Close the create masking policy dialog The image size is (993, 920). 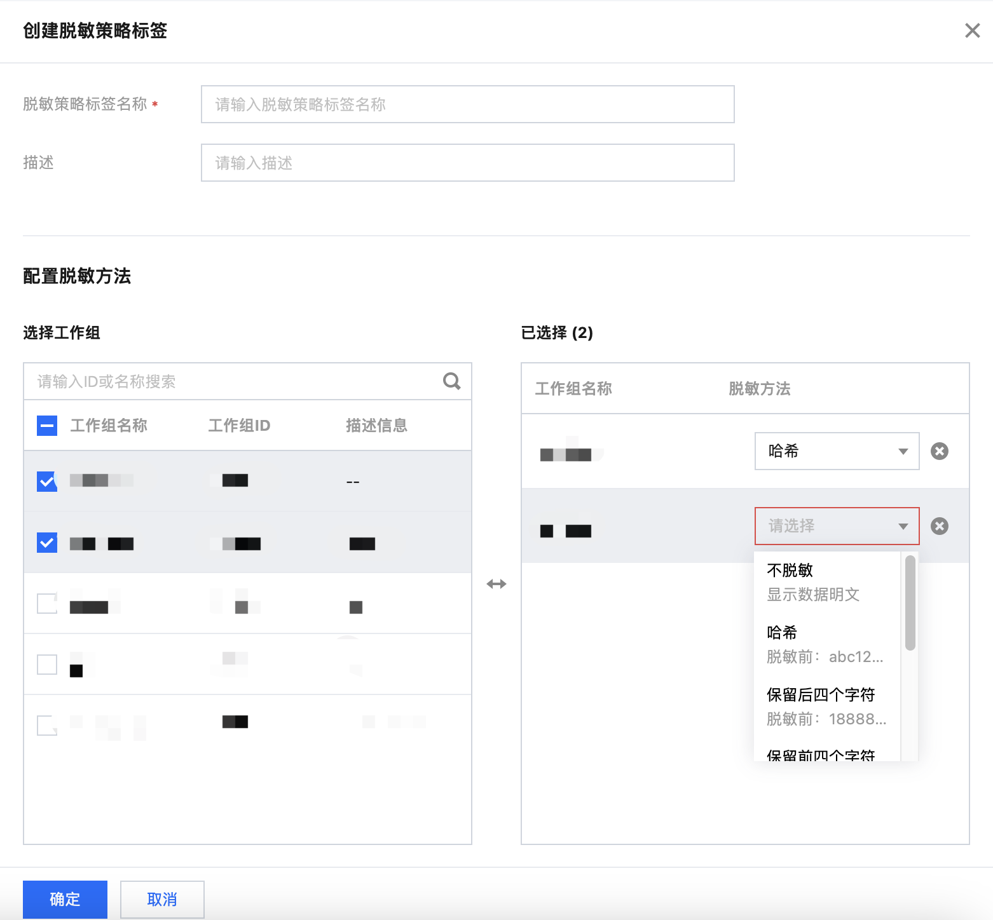(972, 30)
